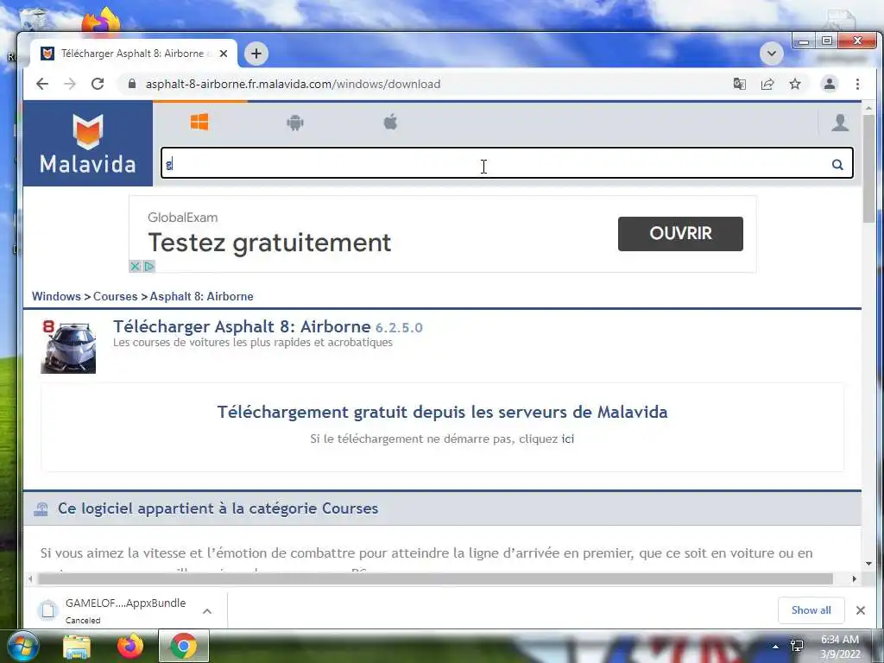Open the Chrome profile avatar
The height and width of the screenshot is (663, 884).
pyautogui.click(x=830, y=84)
